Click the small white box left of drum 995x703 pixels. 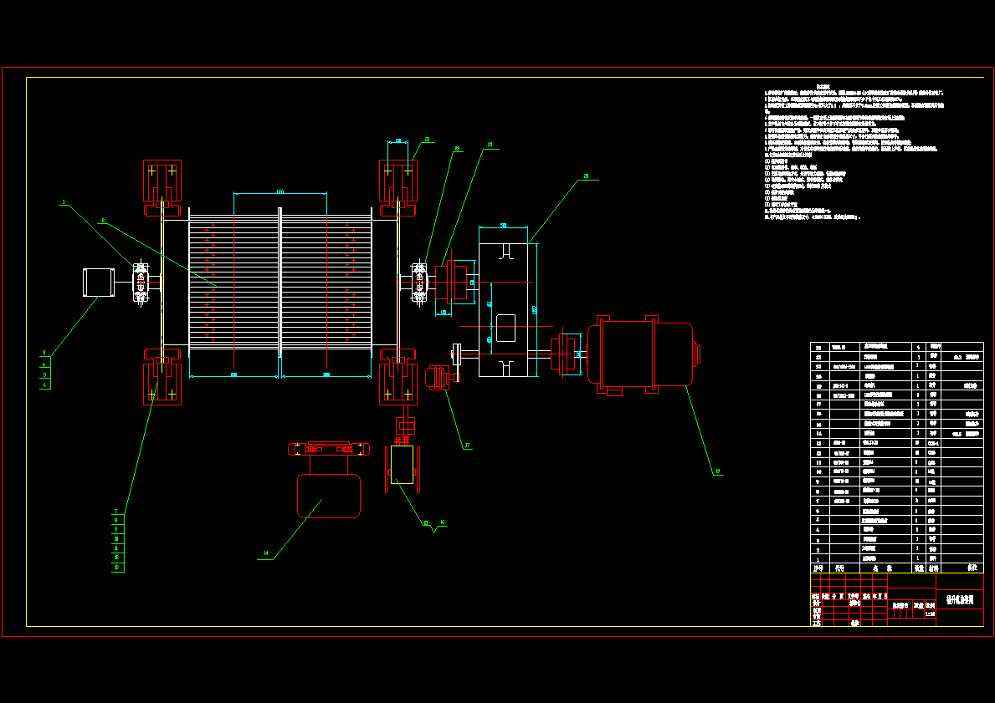[99, 283]
